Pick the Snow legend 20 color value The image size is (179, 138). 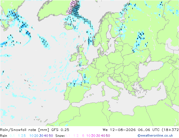coord(93,136)
